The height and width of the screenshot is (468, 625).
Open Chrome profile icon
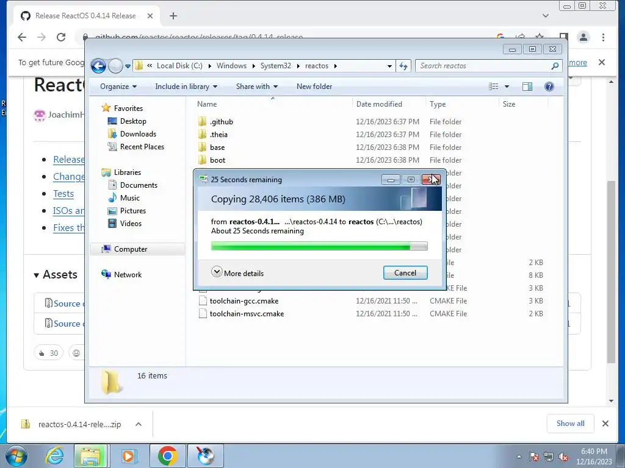point(583,37)
